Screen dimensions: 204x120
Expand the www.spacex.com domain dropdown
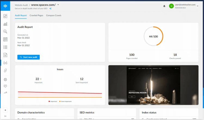click(58, 5)
